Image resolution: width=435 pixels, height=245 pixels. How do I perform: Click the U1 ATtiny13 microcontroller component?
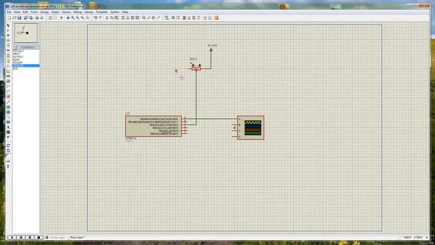(154, 127)
